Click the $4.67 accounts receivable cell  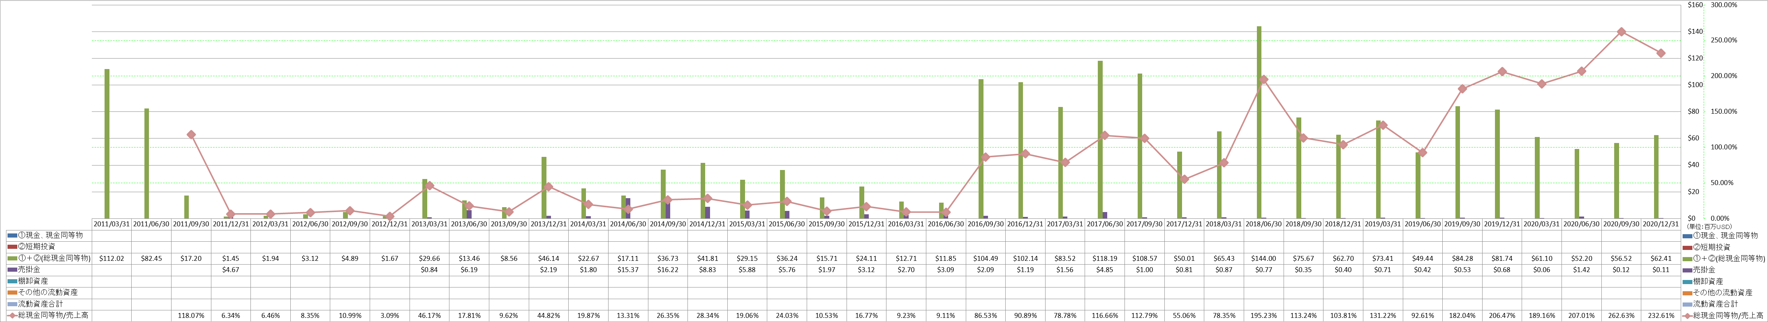click(231, 270)
